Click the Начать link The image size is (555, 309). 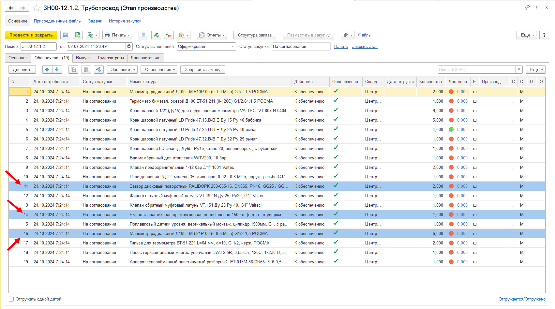[x=341, y=46]
